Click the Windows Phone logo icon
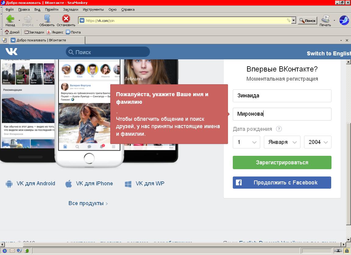 pyautogui.click(x=128, y=184)
